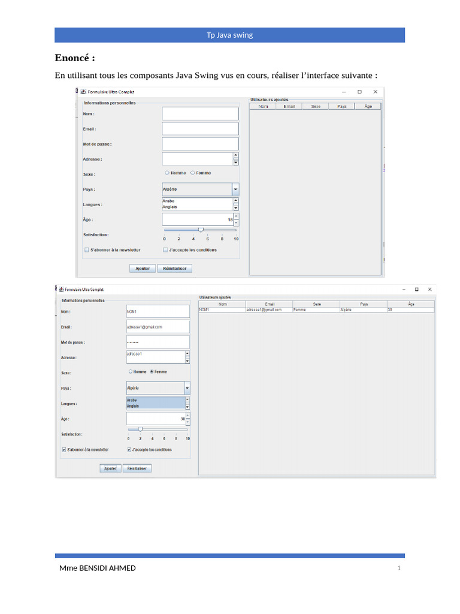Open the Pays combo box in the filled form
The height and width of the screenshot is (614, 460).
158,388
